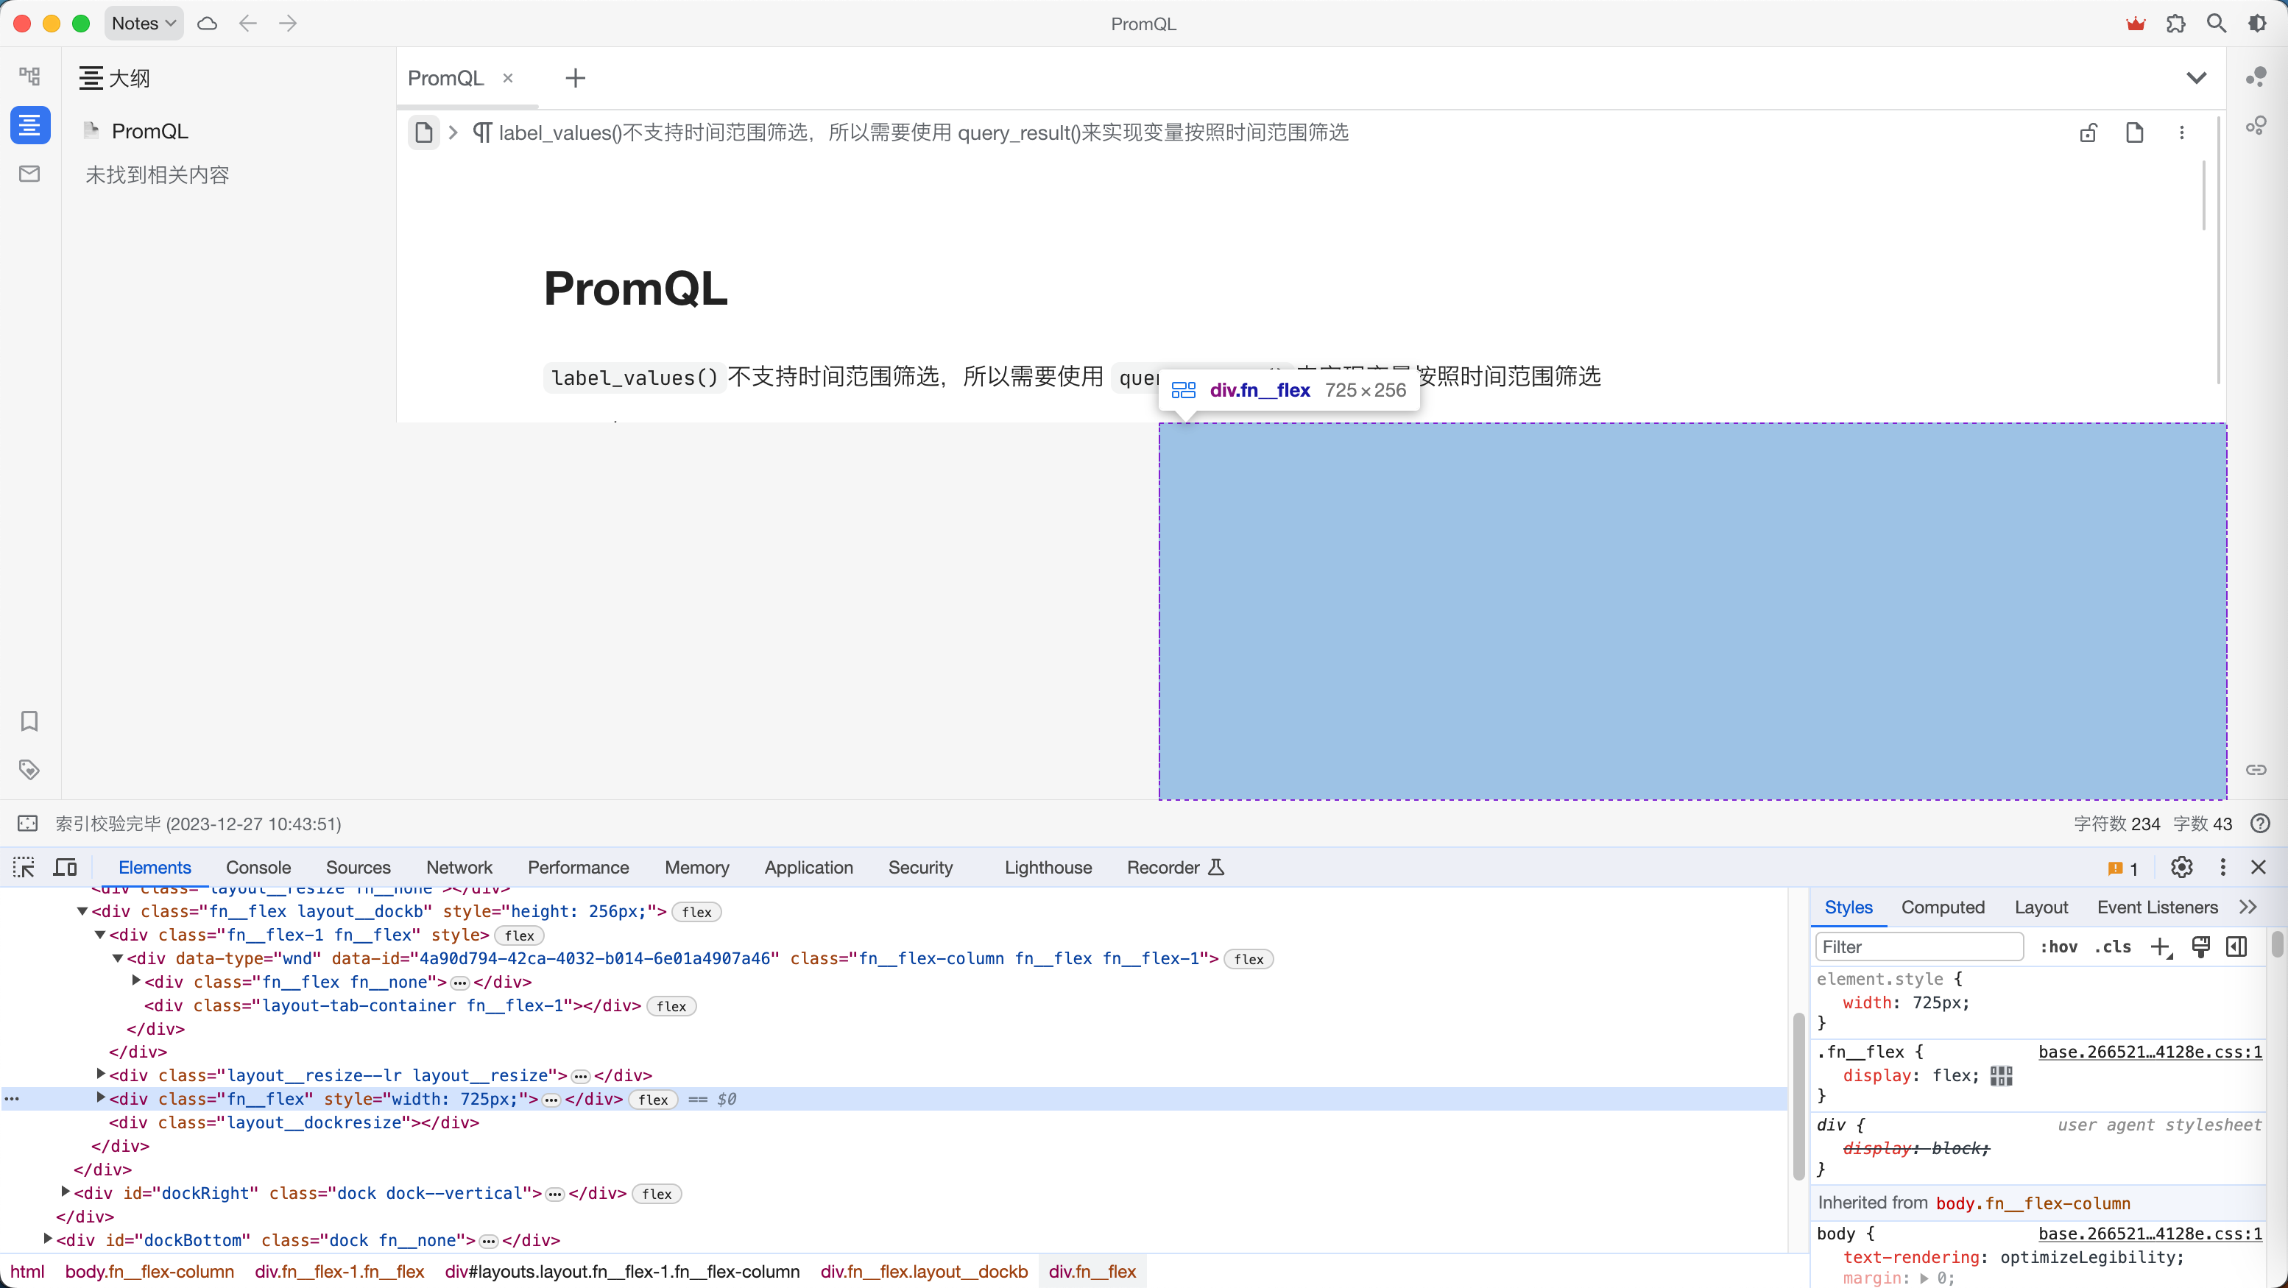The image size is (2288, 1288).
Task: Switch to the Computed styles tab
Action: (x=1943, y=907)
